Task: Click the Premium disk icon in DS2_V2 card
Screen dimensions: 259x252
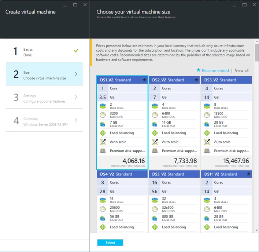Action: [155, 151]
